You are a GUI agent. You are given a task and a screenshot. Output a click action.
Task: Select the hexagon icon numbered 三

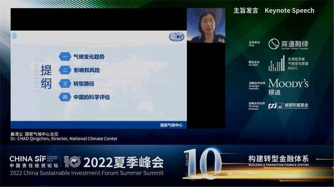click(65, 84)
